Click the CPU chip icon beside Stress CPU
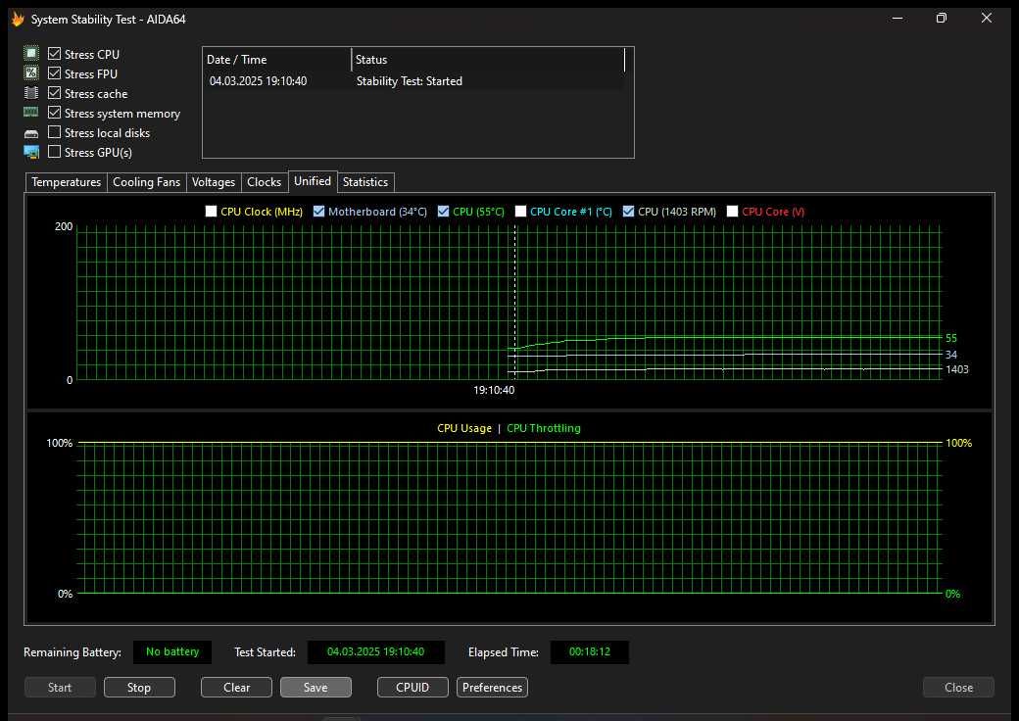Viewport: 1019px width, 721px height. (x=30, y=53)
